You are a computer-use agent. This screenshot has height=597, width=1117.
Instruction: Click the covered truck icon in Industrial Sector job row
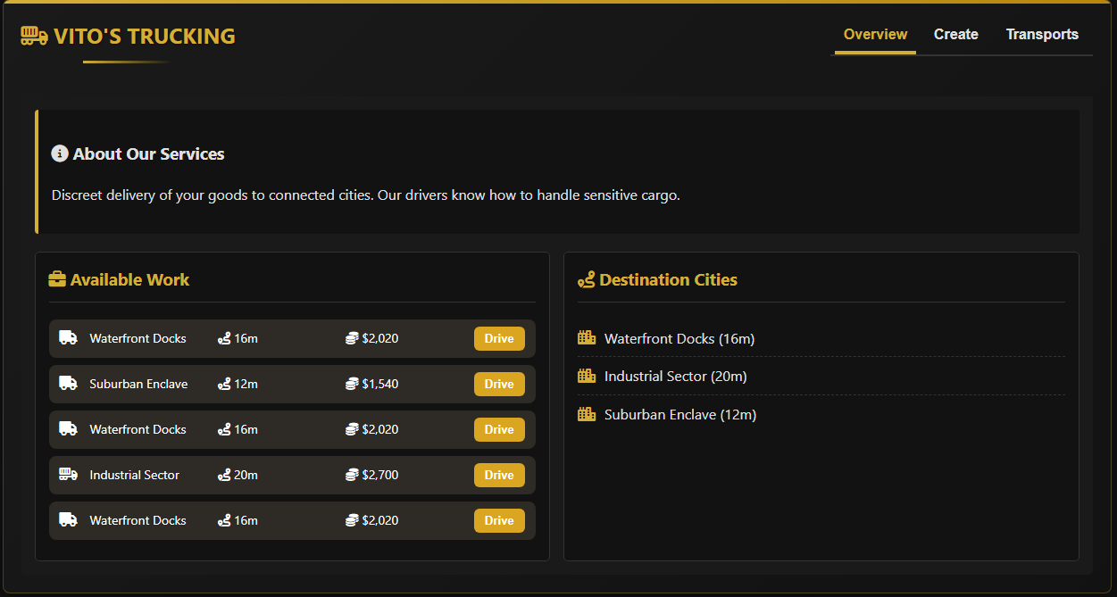click(68, 475)
